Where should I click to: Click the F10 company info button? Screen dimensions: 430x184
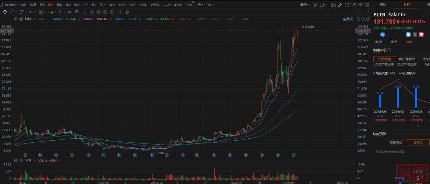360,5
